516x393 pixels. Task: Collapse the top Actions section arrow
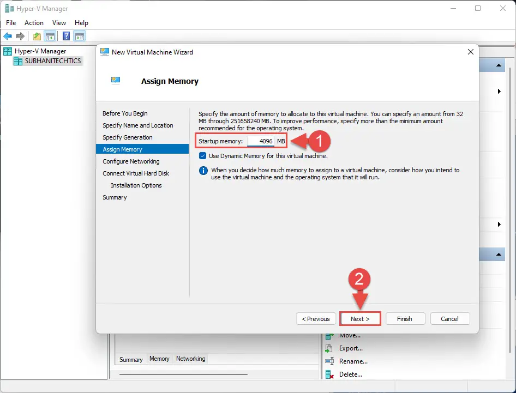[499, 65]
